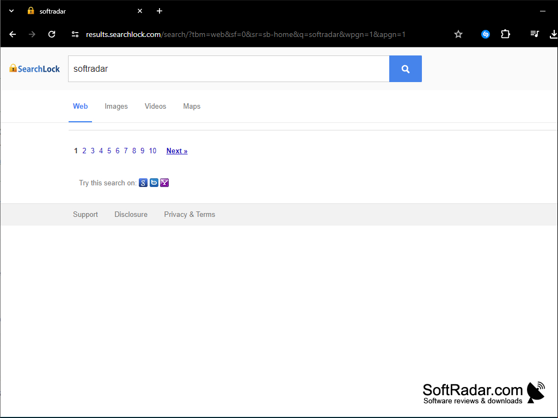Viewport: 558px width, 418px height.
Task: Open the Downloads icon in toolbar
Action: coord(554,34)
